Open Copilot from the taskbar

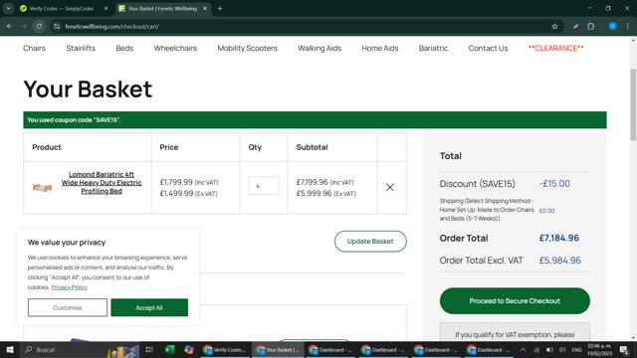click(x=189, y=349)
